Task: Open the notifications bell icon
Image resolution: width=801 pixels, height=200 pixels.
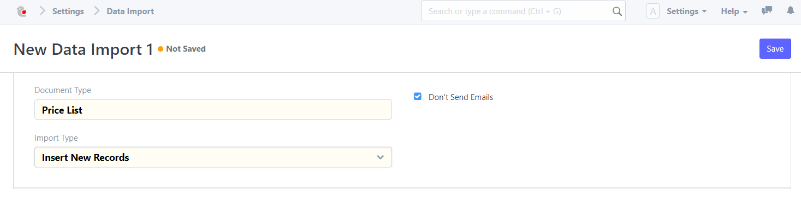Action: [790, 10]
